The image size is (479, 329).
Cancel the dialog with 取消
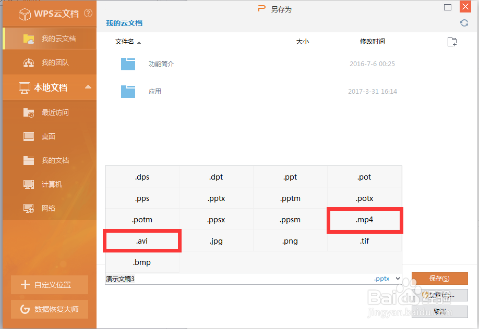tap(439, 312)
